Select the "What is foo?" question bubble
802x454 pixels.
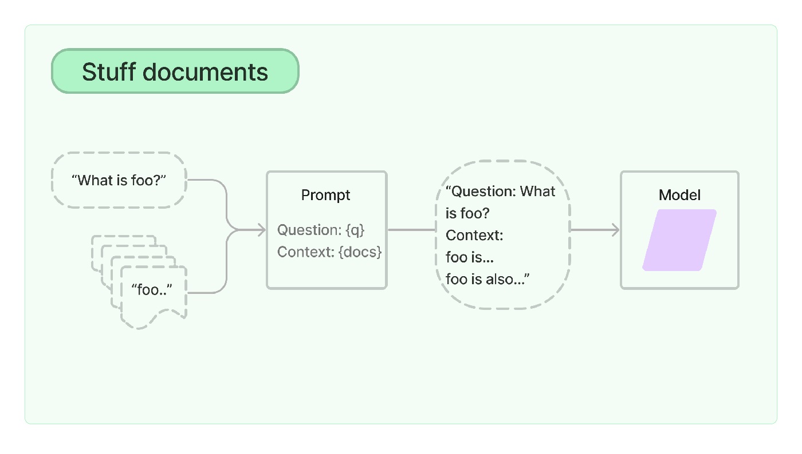click(x=119, y=180)
